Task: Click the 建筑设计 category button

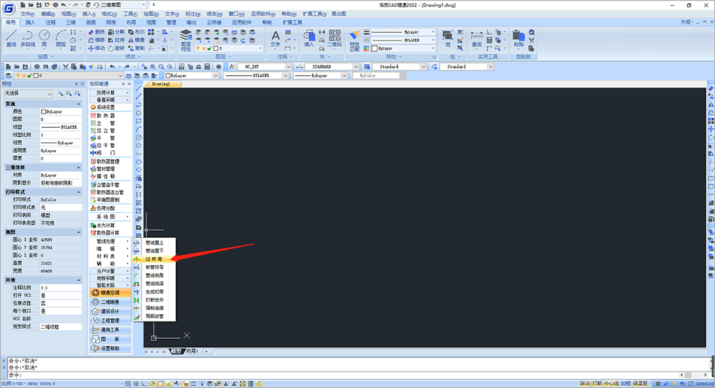Action: pyautogui.click(x=110, y=312)
